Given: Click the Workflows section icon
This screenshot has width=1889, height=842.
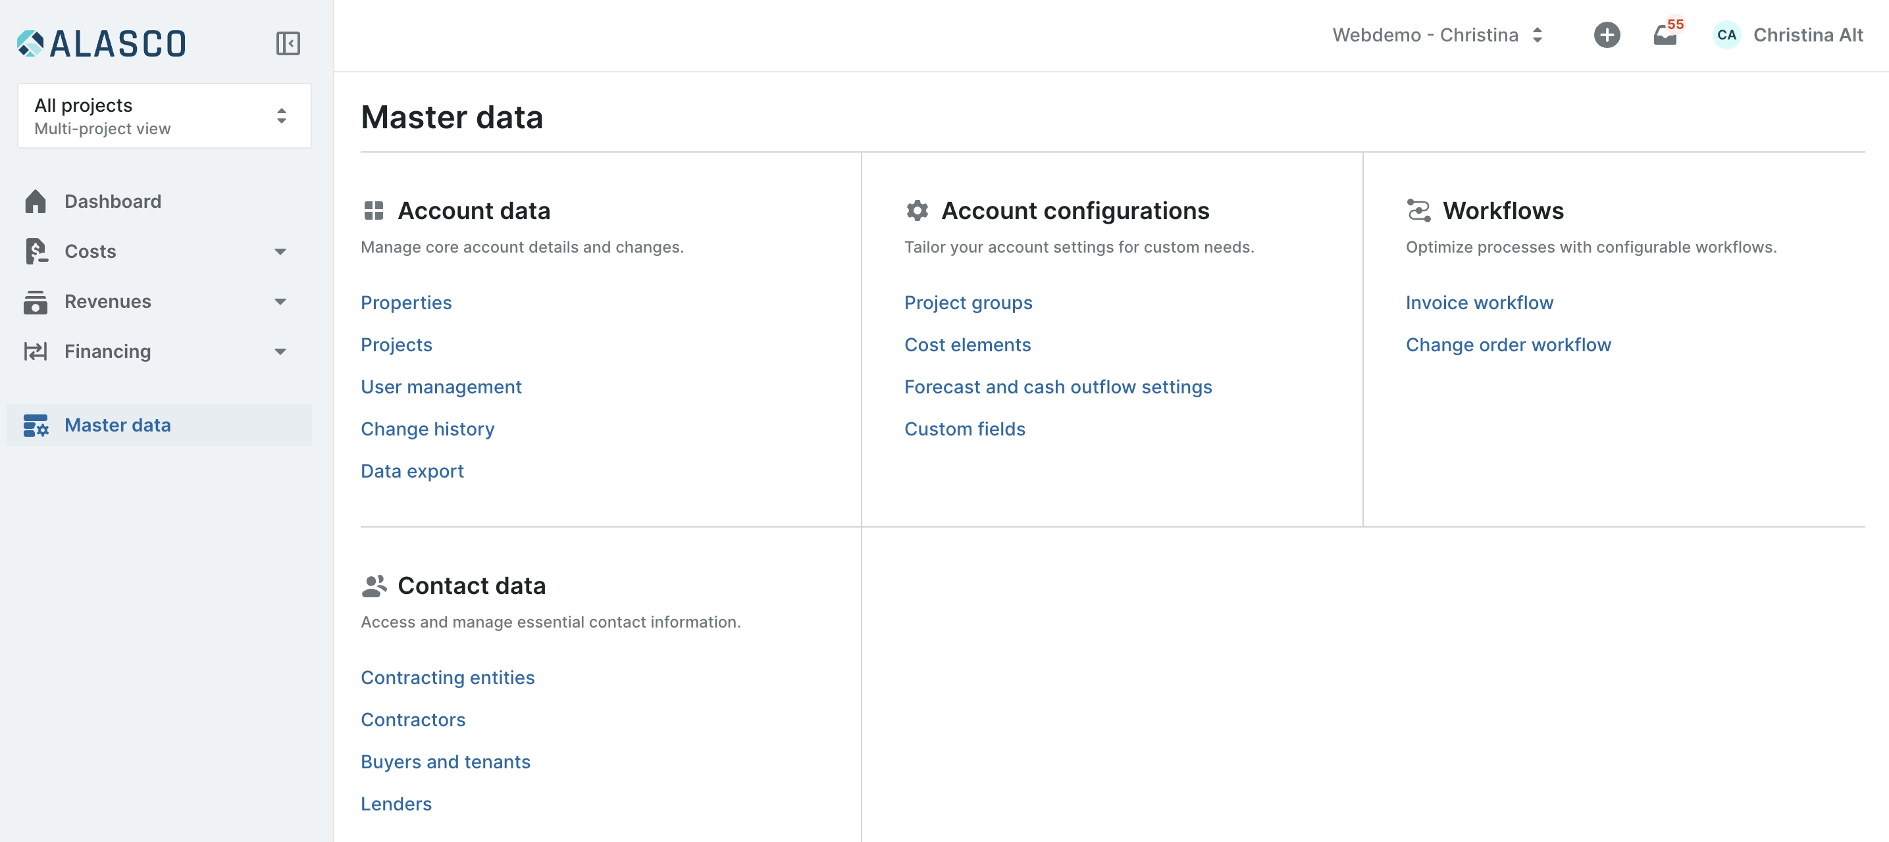Looking at the screenshot, I should click(x=1418, y=211).
